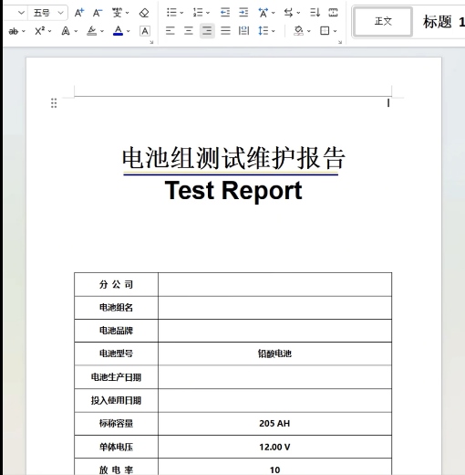Click the empty value cell beside 电池品牌

pos(274,331)
